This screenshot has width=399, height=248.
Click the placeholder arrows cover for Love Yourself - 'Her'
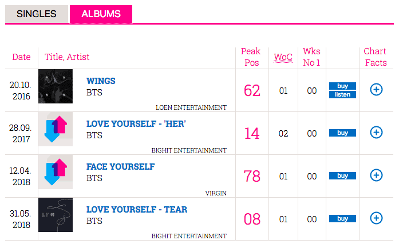pyautogui.click(x=56, y=129)
